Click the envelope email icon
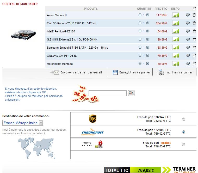 tap(55, 73)
